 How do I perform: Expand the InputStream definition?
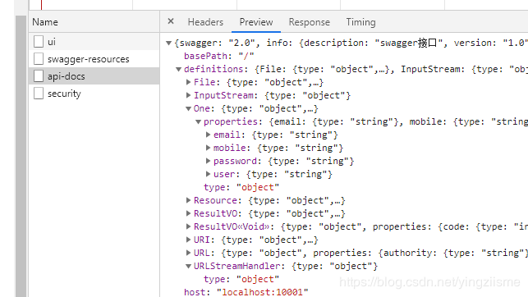pos(189,95)
